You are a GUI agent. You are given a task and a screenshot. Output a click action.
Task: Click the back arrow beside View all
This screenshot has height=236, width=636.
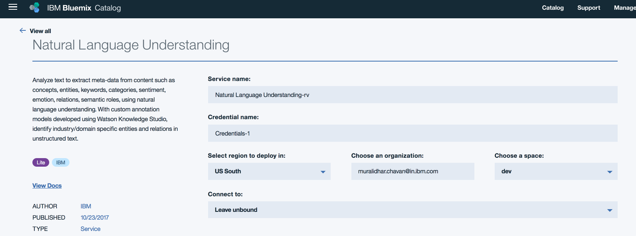coord(23,30)
